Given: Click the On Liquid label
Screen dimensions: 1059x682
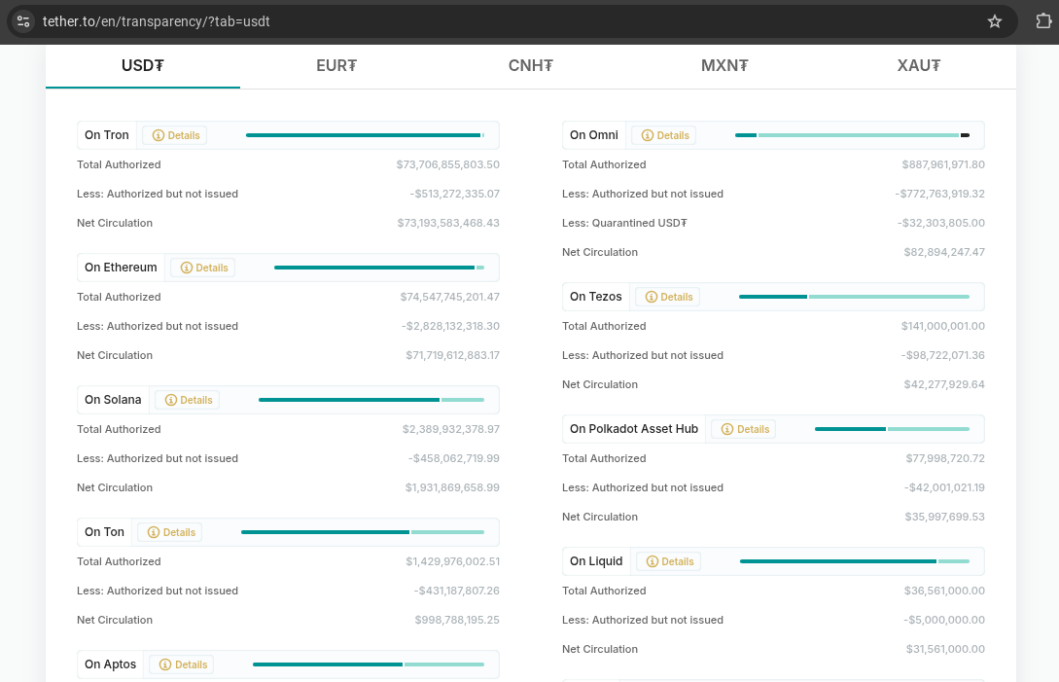Looking at the screenshot, I should point(596,561).
